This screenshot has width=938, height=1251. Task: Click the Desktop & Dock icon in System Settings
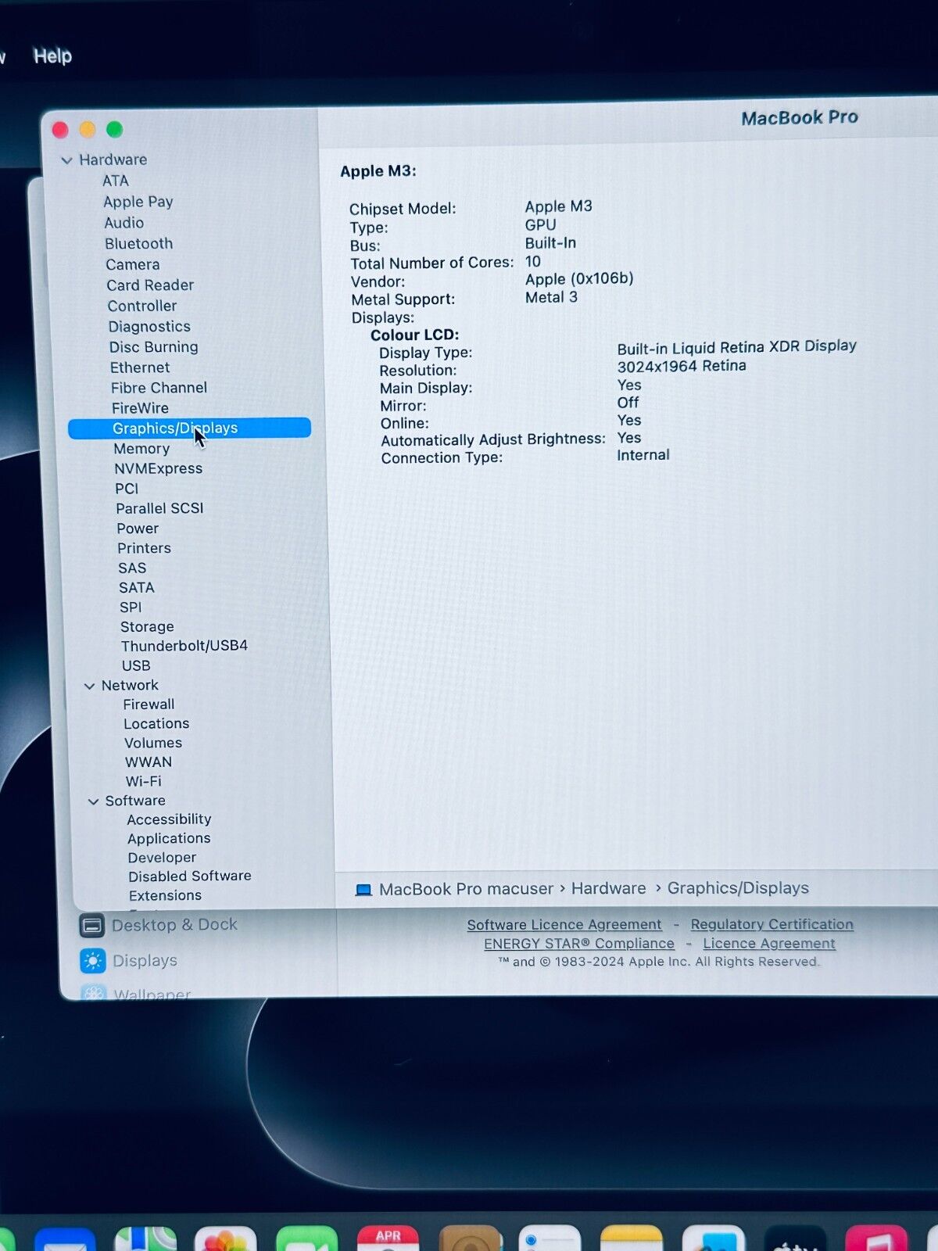[92, 927]
